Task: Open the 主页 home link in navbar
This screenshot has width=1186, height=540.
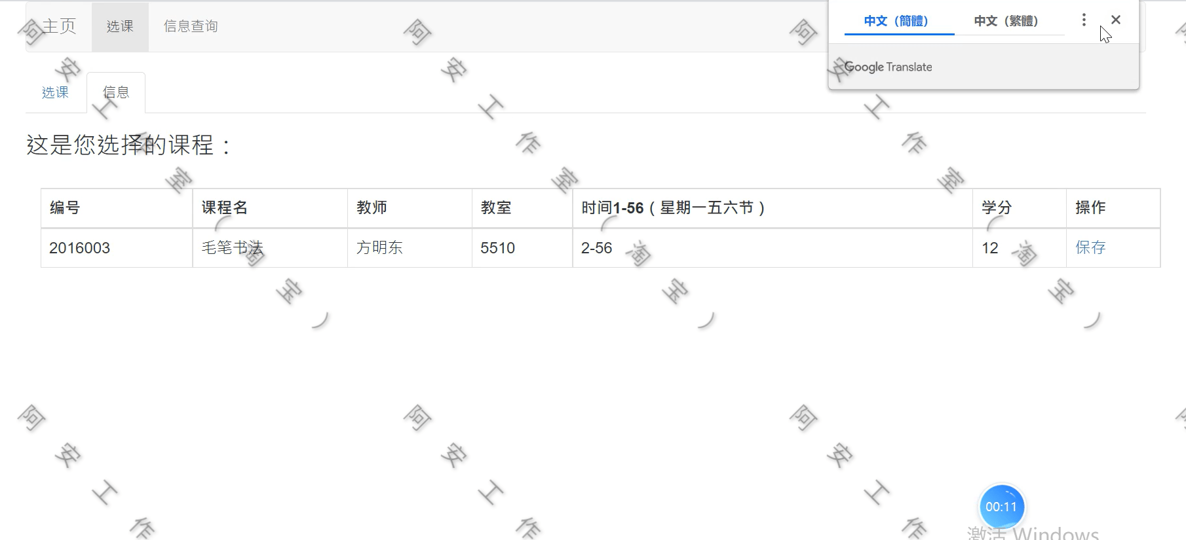Action: tap(59, 26)
